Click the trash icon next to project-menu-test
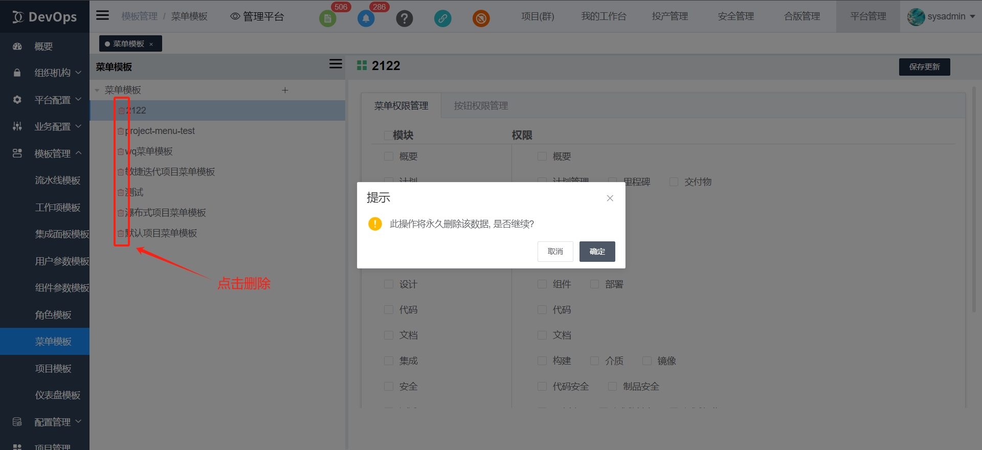 point(121,131)
